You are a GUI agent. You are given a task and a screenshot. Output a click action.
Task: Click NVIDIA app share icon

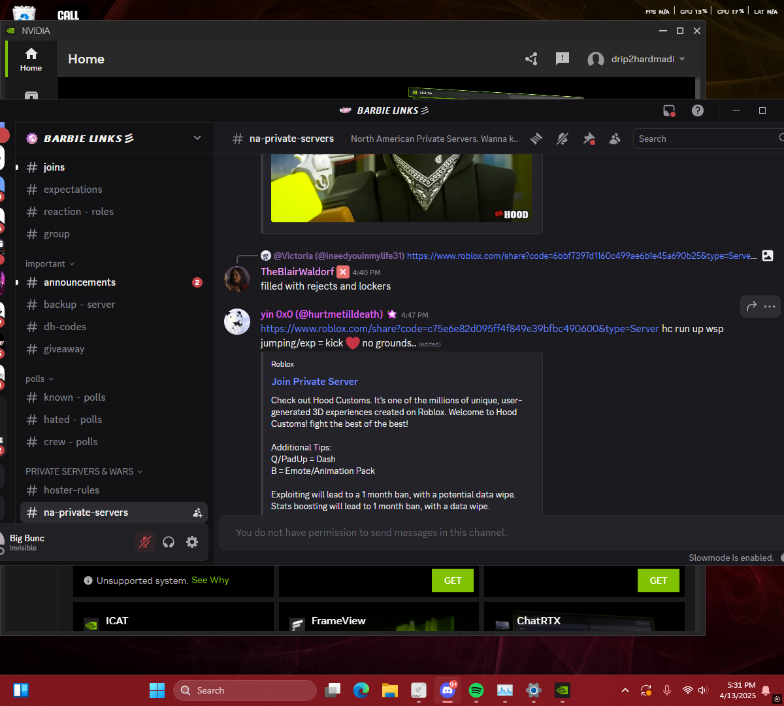click(531, 59)
